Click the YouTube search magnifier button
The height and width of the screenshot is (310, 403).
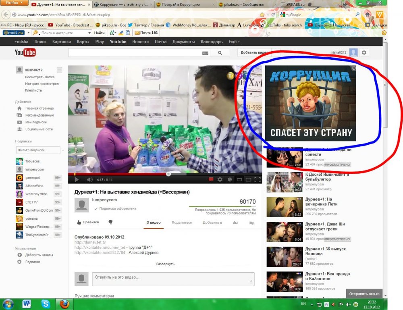click(220, 52)
